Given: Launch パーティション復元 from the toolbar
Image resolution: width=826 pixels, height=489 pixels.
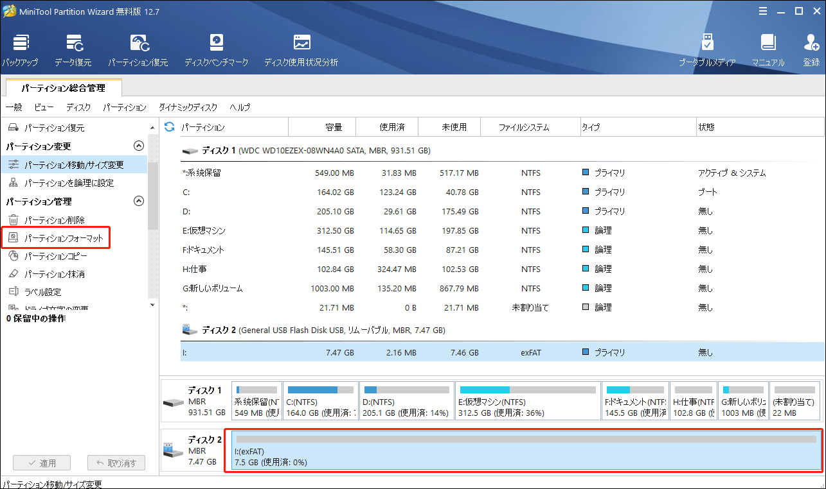Looking at the screenshot, I should click(138, 50).
